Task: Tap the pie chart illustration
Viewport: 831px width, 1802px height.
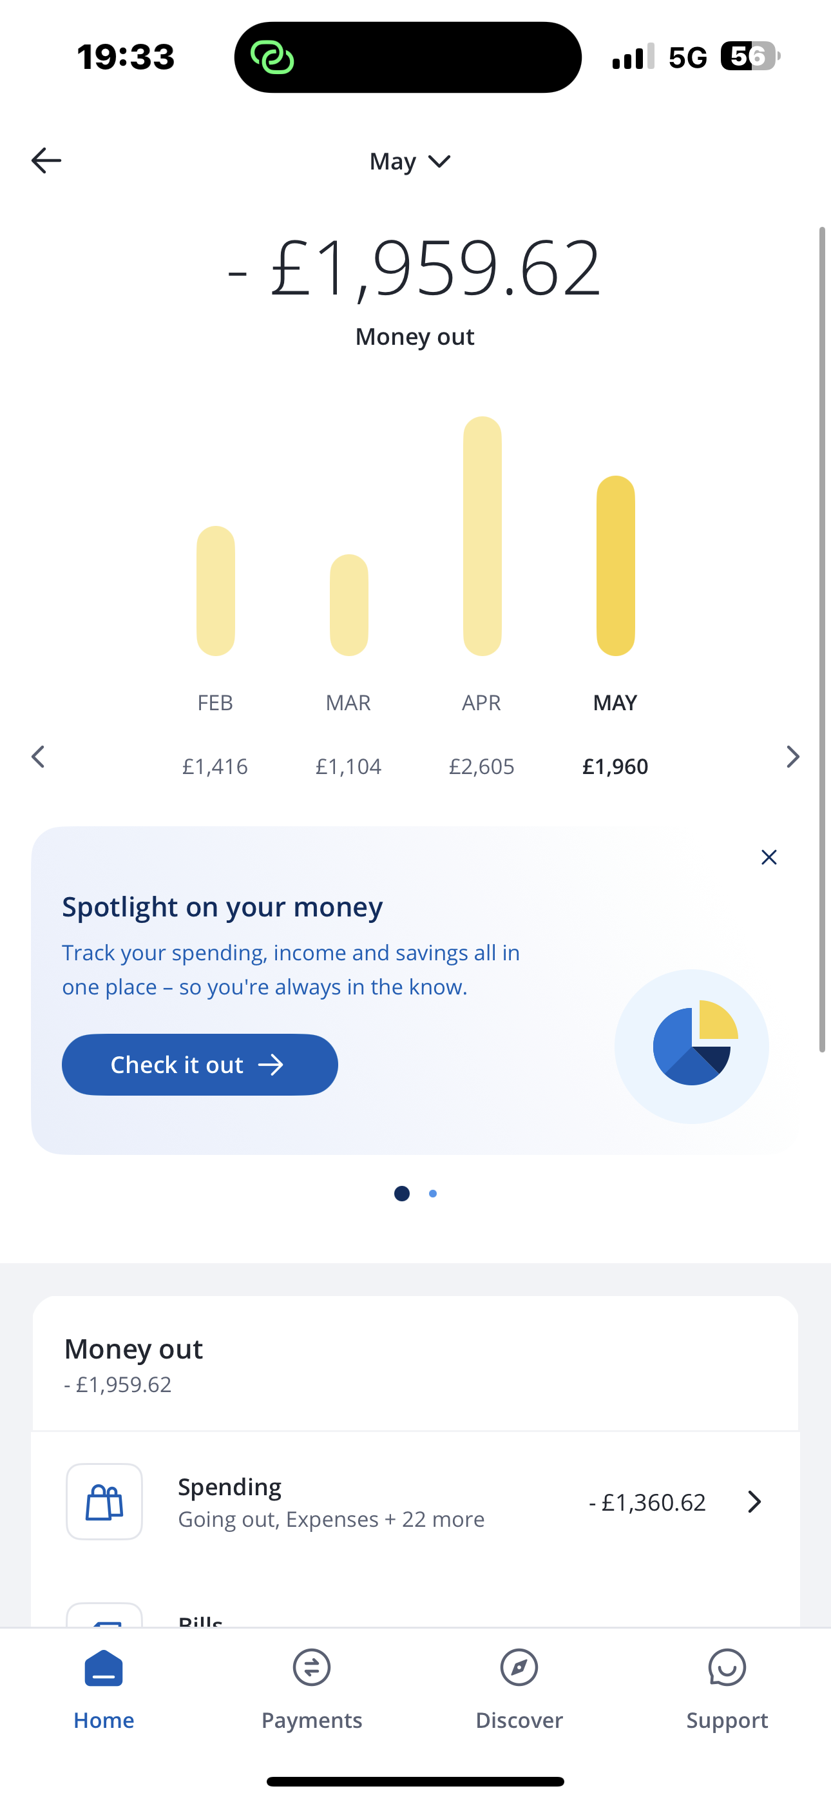Action: (x=692, y=1046)
